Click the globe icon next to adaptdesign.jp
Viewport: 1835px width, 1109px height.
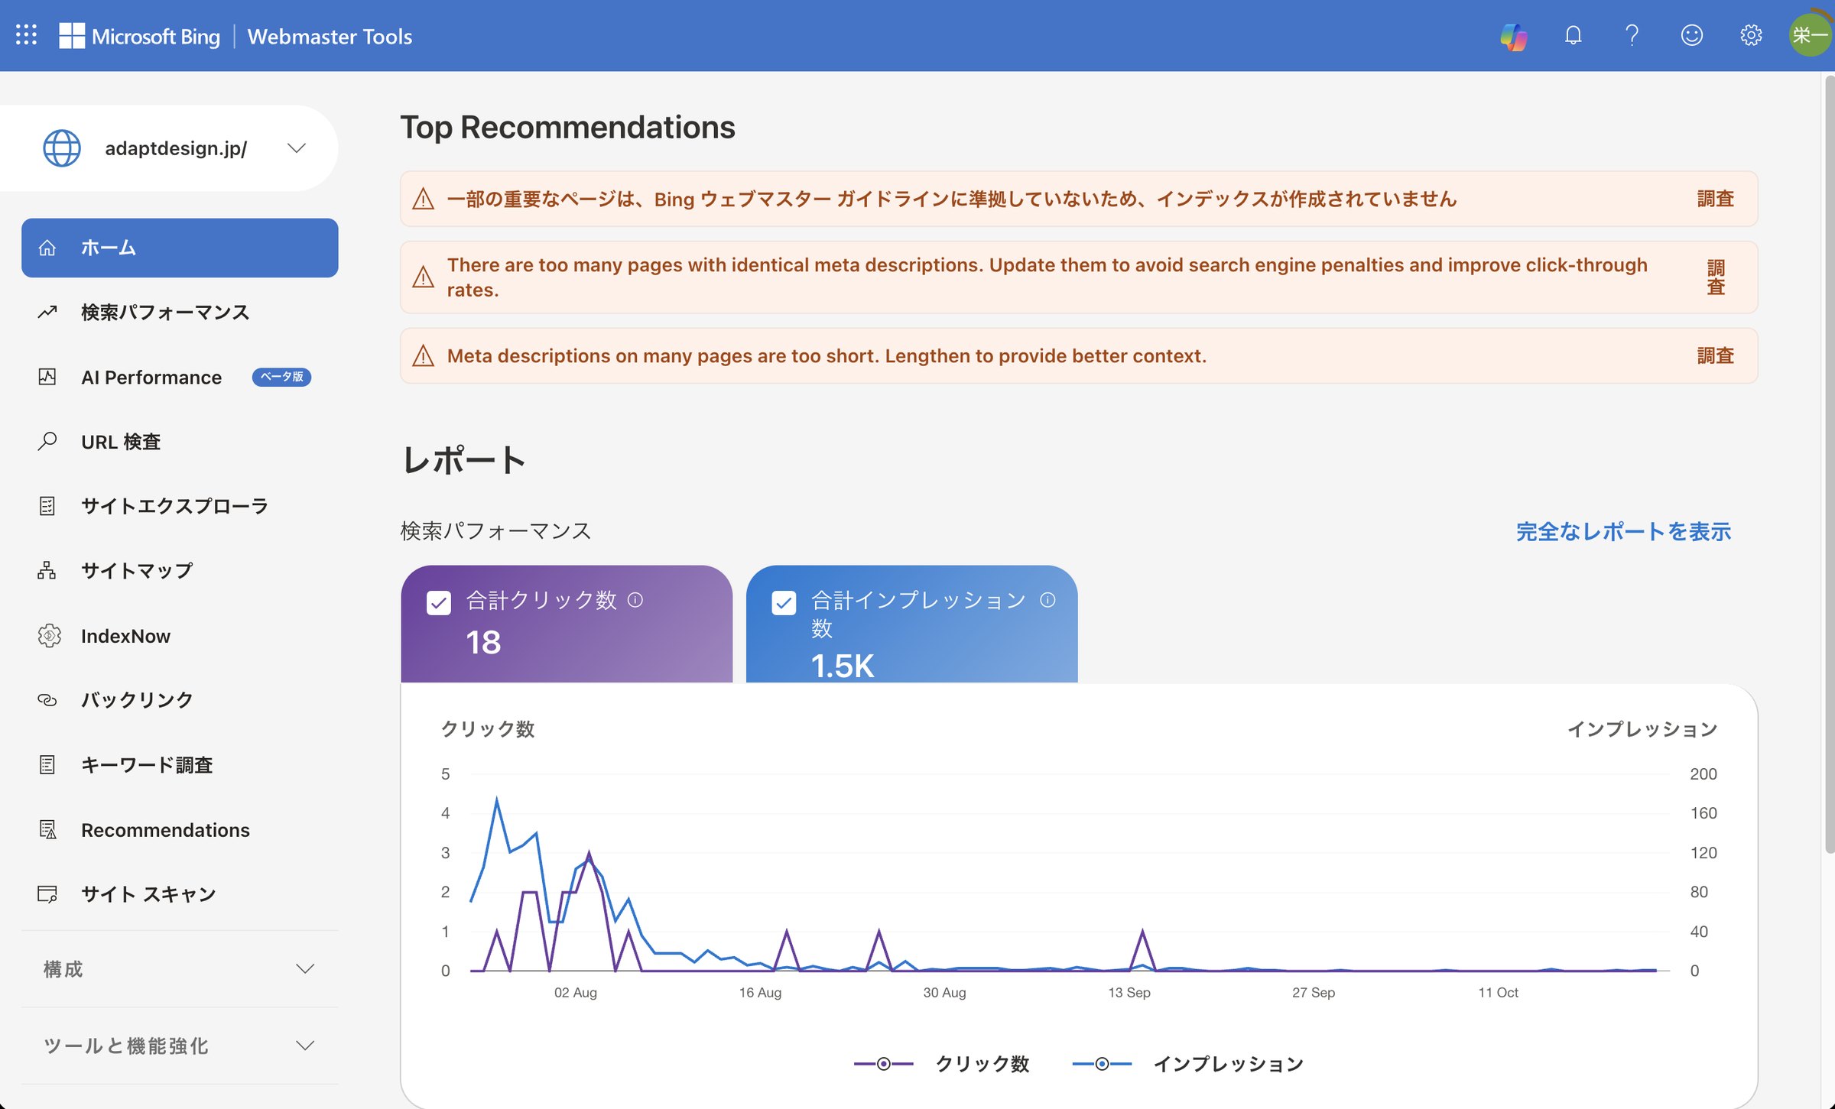pos(62,148)
